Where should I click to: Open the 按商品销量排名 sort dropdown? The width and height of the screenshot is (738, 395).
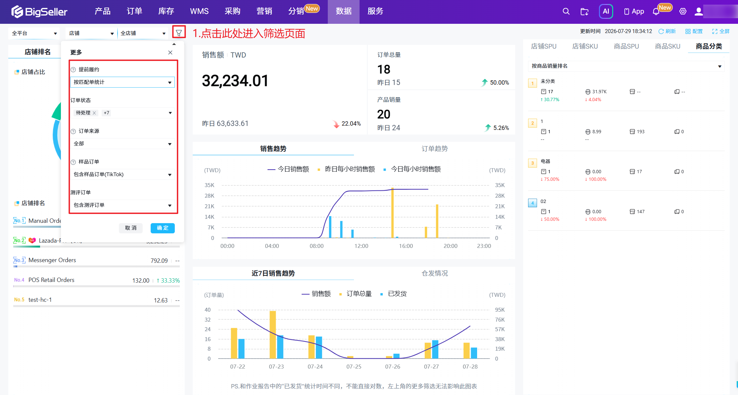[626, 66]
